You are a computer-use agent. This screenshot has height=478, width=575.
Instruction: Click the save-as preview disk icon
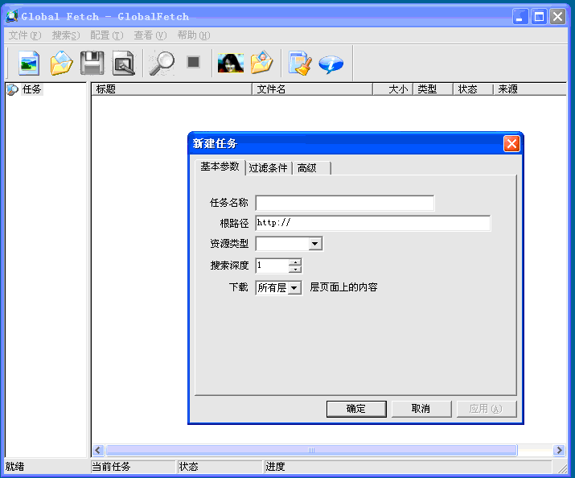124,63
